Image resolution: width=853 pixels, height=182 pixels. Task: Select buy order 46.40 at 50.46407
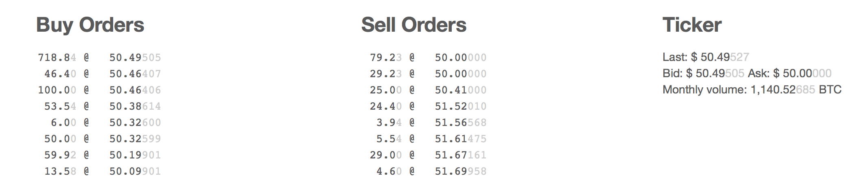103,74
